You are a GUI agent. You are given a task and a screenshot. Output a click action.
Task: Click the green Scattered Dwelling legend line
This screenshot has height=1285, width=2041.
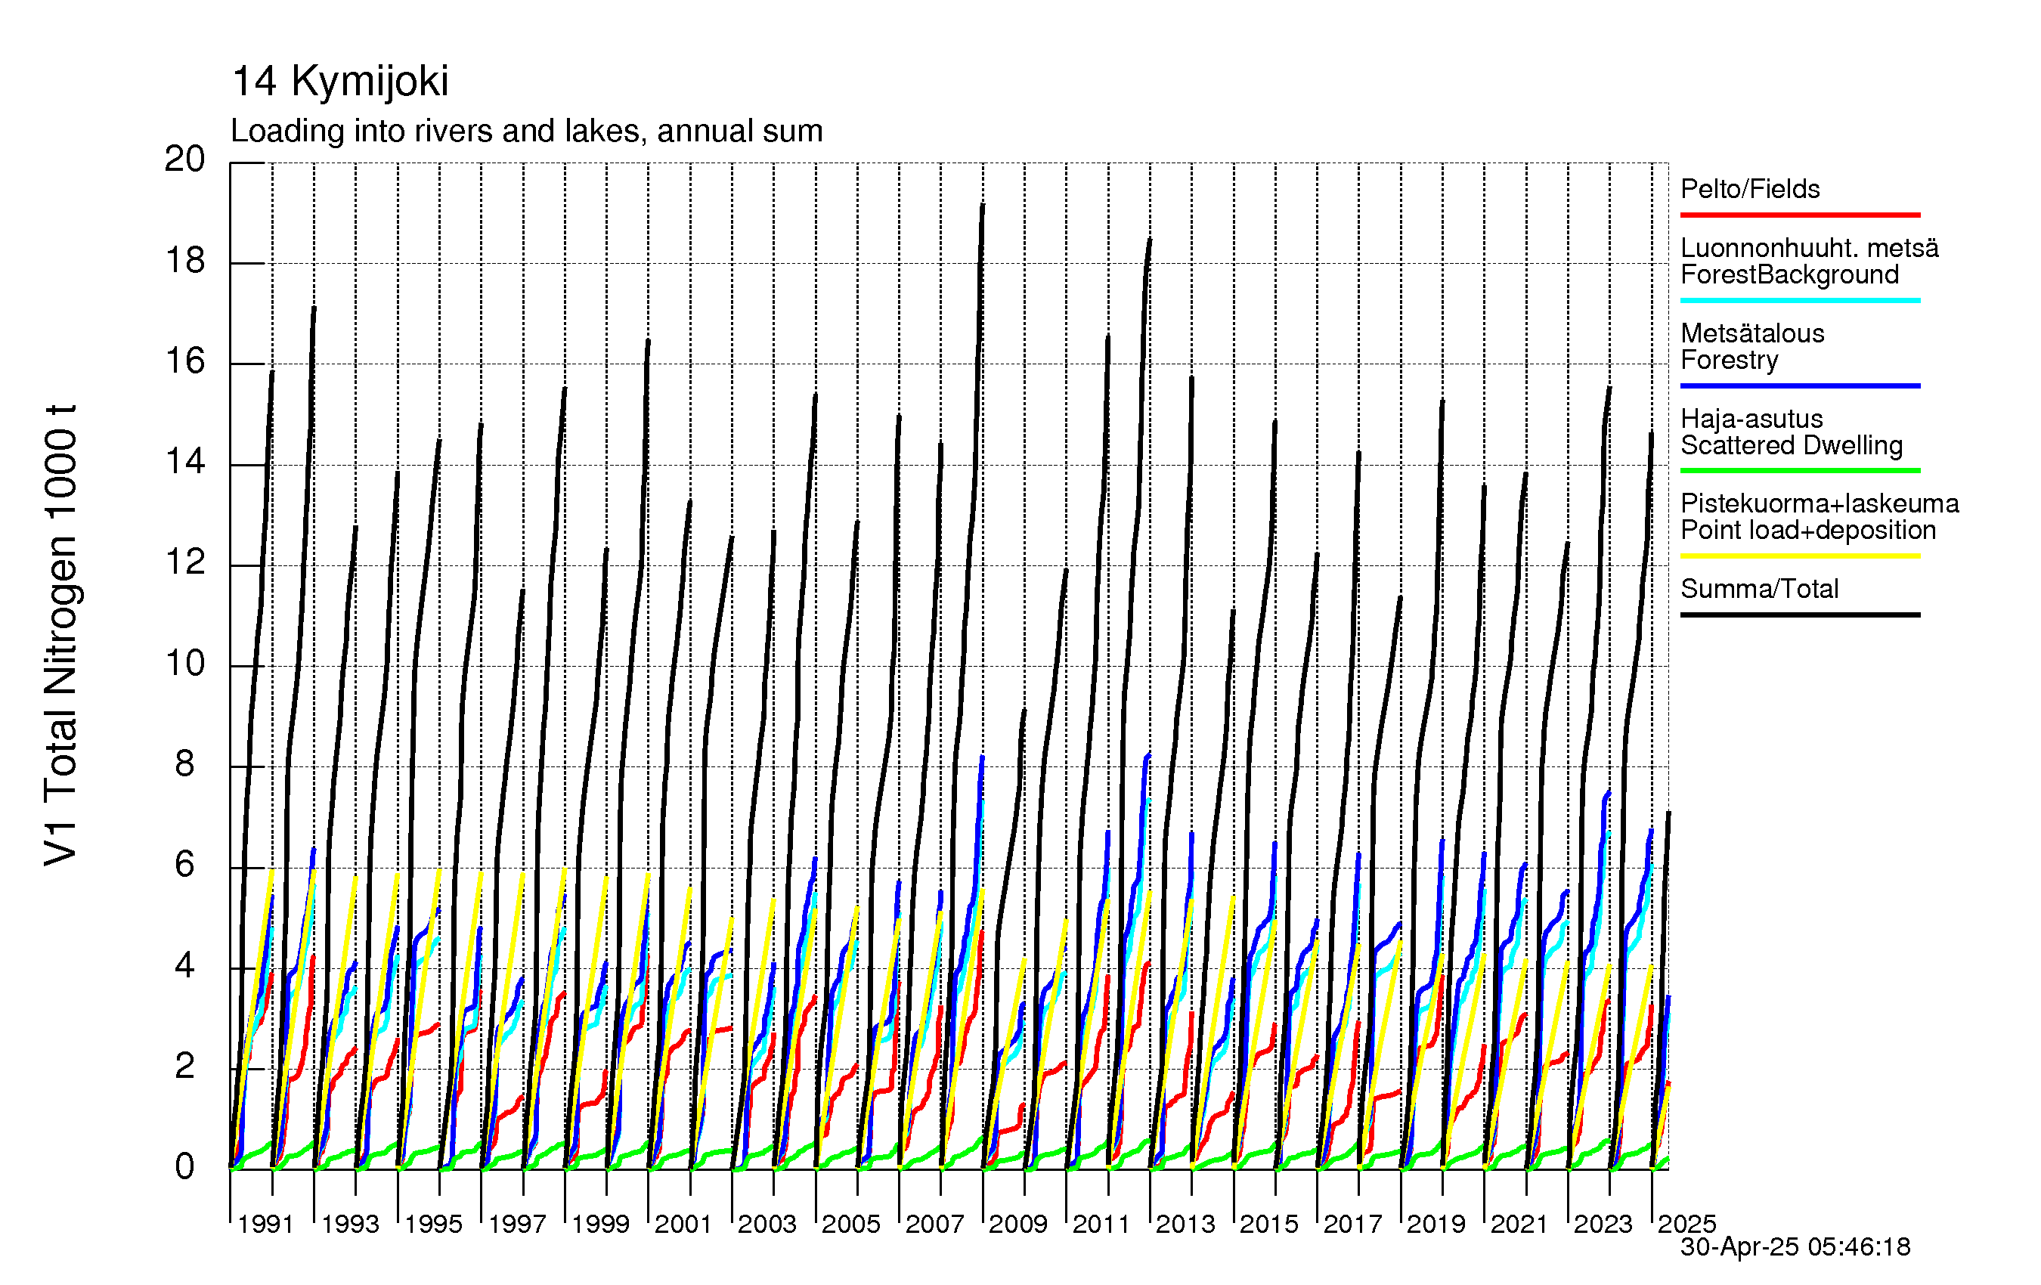pyautogui.click(x=1801, y=470)
